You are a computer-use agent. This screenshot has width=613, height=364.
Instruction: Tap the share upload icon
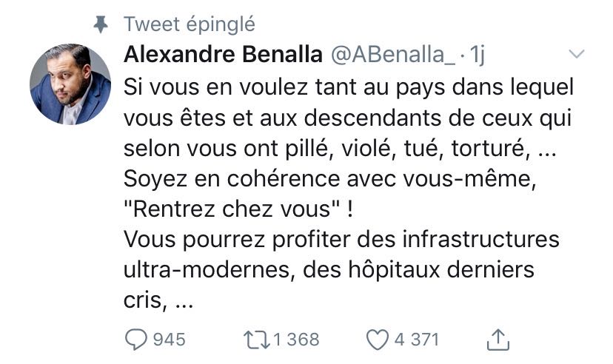500,340
